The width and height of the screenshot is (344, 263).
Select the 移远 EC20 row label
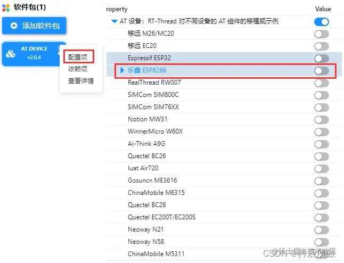(142, 46)
